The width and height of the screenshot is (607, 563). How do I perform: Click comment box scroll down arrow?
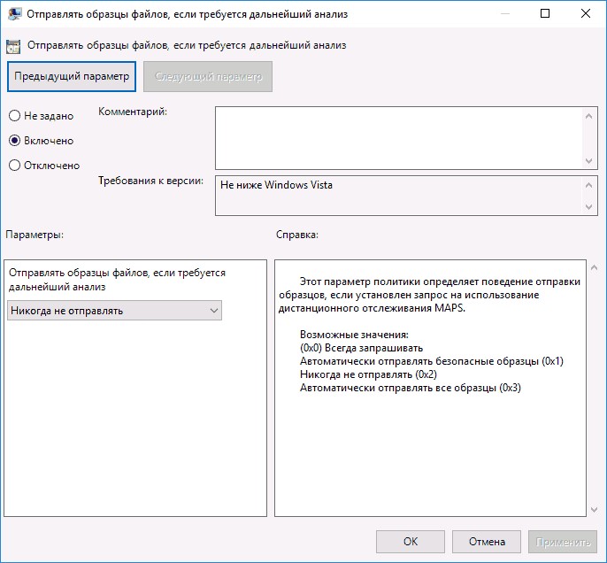(x=588, y=161)
